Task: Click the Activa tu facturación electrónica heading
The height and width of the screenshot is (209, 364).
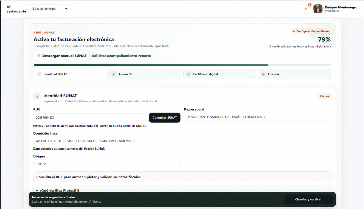Action: 74,39
